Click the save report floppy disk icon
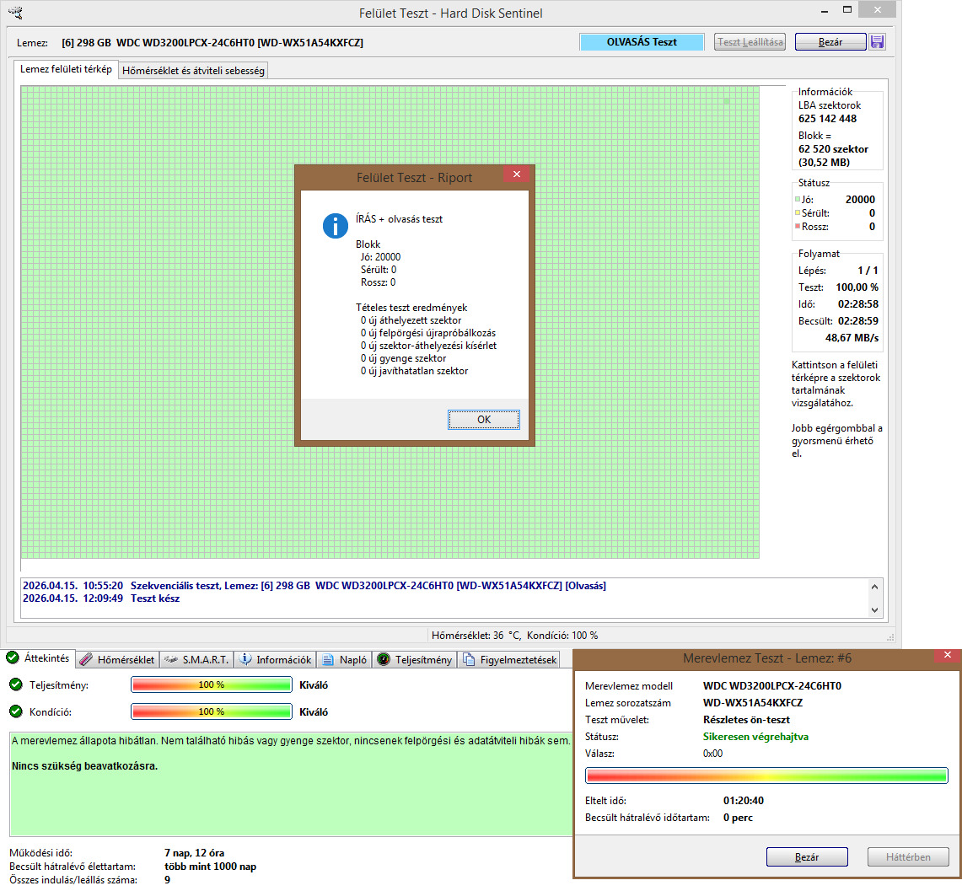Viewport: 962px width, 891px height. click(878, 41)
